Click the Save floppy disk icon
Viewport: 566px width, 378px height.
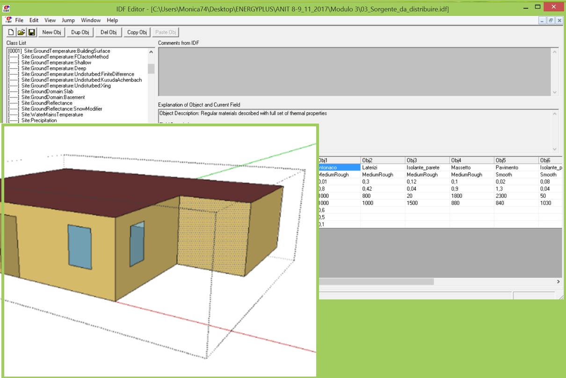(32, 32)
